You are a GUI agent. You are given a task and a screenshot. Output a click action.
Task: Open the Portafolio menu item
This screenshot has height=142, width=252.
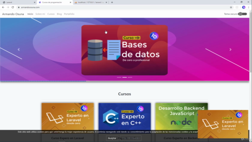coord(69,14)
